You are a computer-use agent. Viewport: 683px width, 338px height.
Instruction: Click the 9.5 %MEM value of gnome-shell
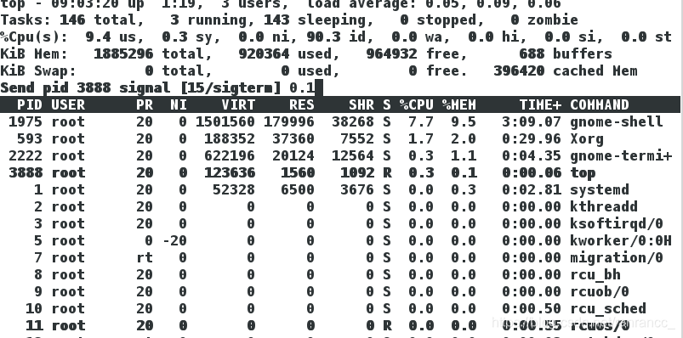[464, 121]
